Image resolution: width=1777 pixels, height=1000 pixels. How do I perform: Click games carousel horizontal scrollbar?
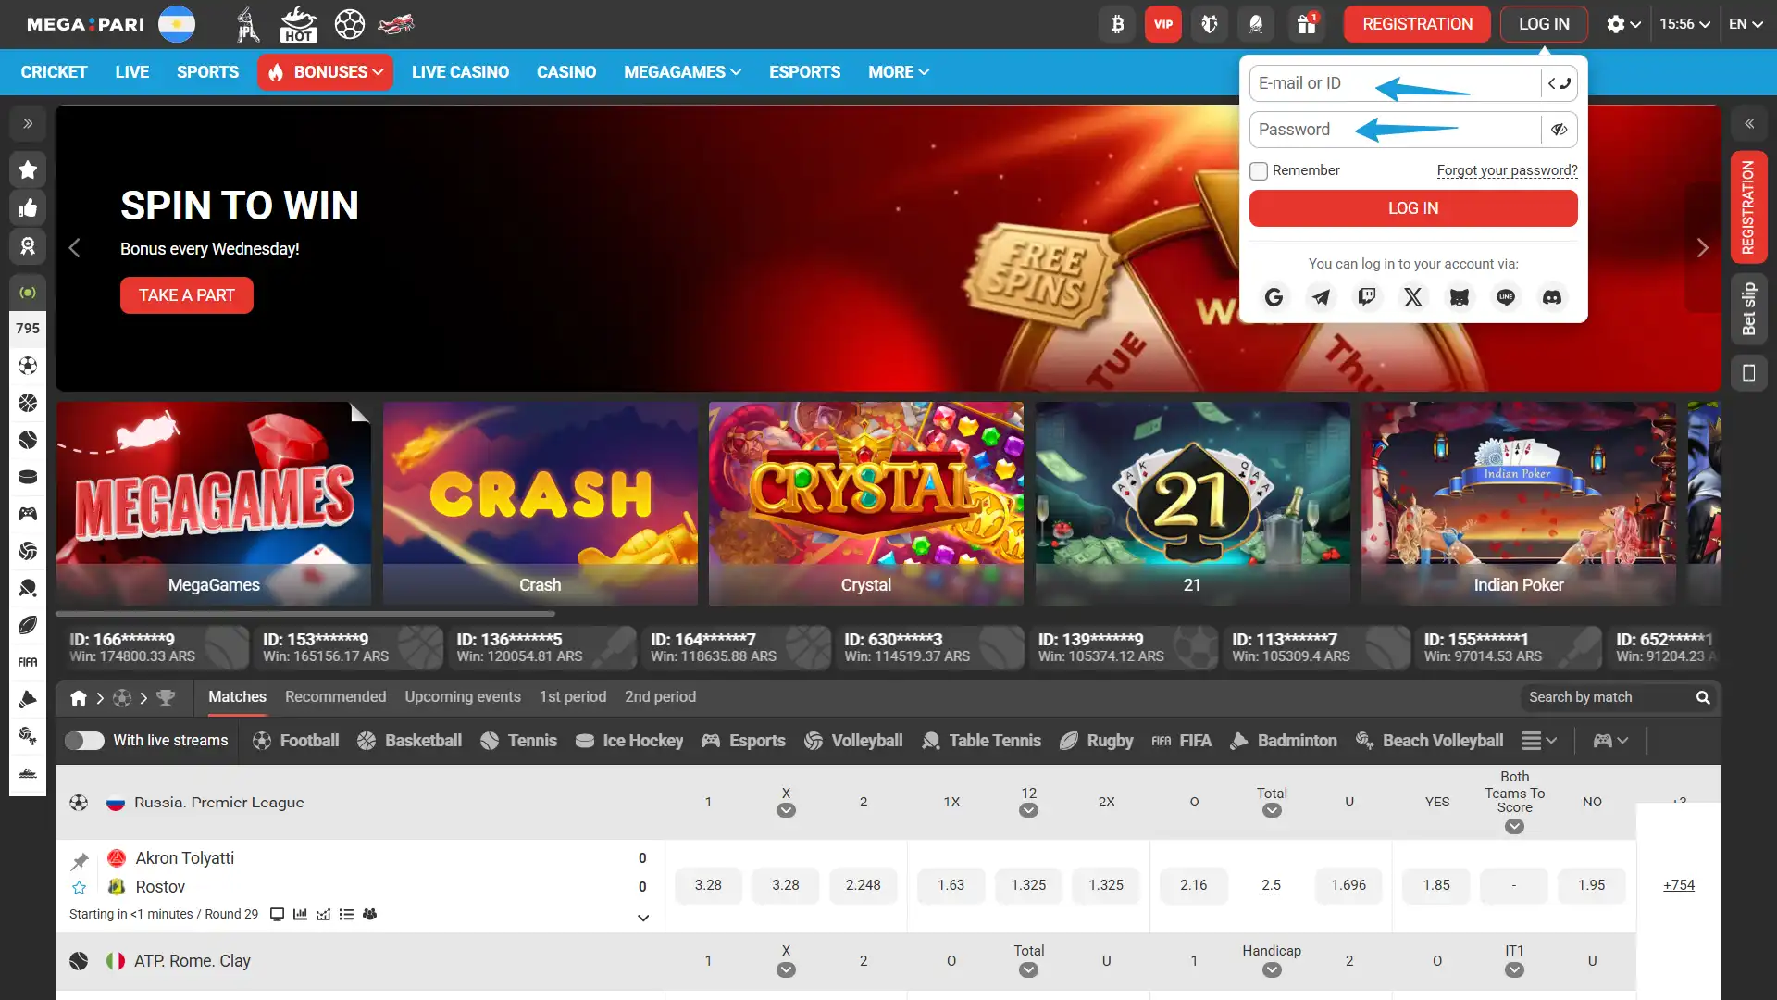305,614
